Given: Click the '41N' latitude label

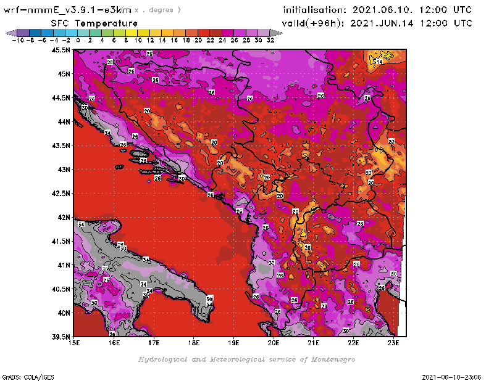Looking at the screenshot, I should [64, 265].
